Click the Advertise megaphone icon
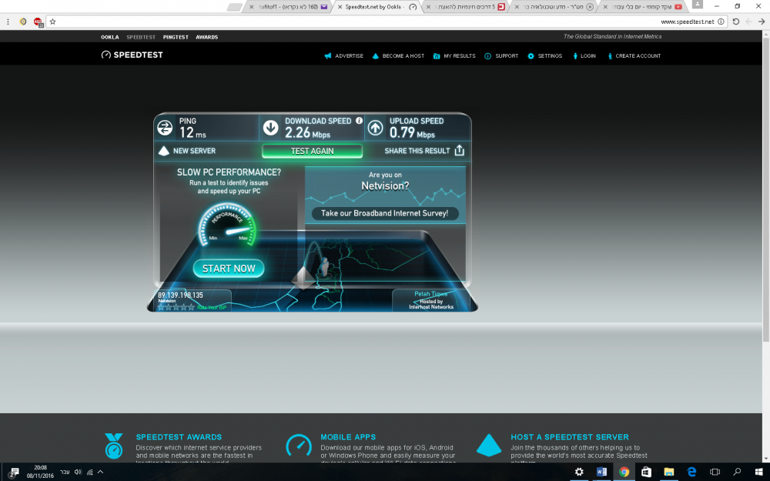The width and height of the screenshot is (770, 481). pos(328,56)
